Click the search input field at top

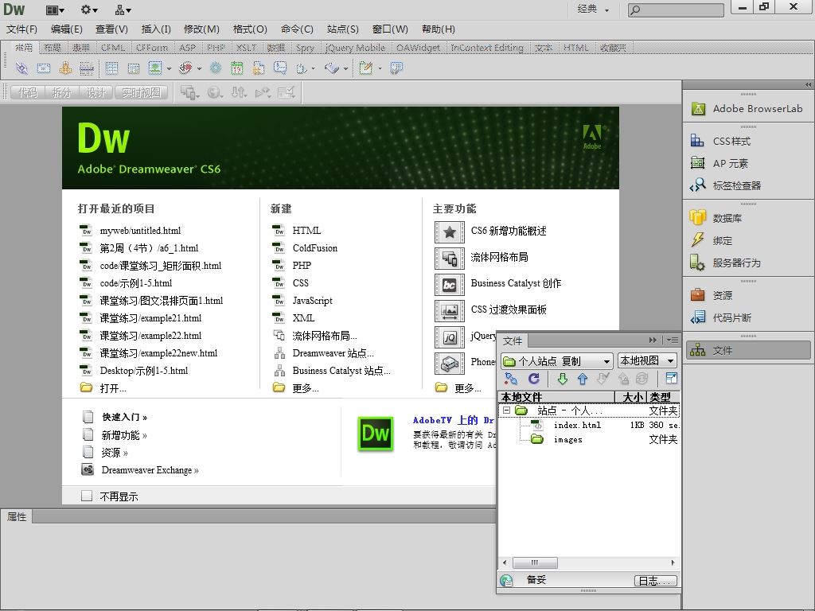(676, 10)
